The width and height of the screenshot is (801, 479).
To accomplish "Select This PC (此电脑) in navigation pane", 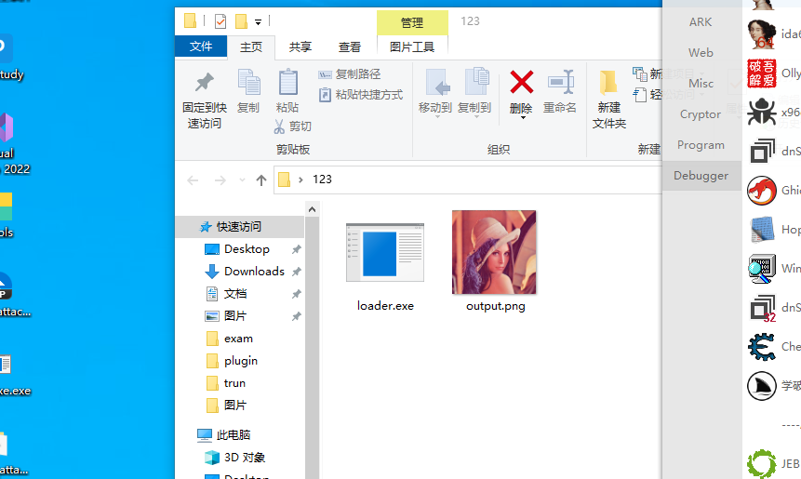I will click(234, 434).
